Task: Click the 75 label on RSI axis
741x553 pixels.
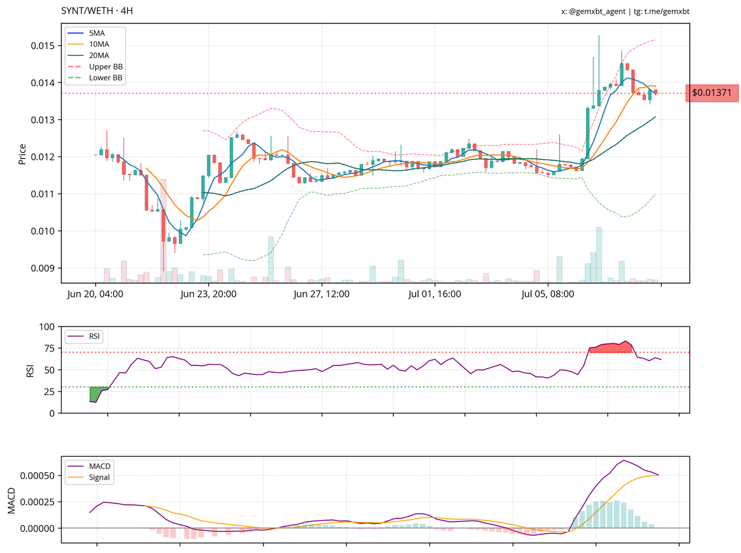Action: [49, 348]
